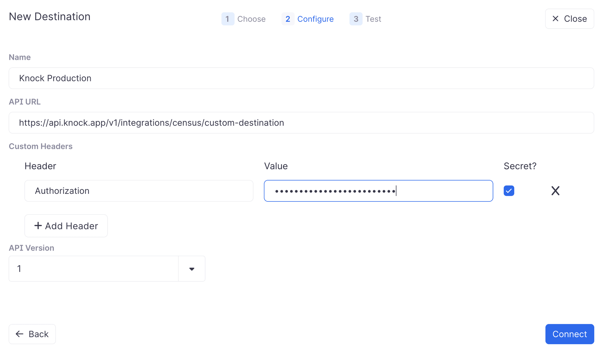Click the back arrow icon in Back button
The image size is (605, 351).
pyautogui.click(x=19, y=334)
